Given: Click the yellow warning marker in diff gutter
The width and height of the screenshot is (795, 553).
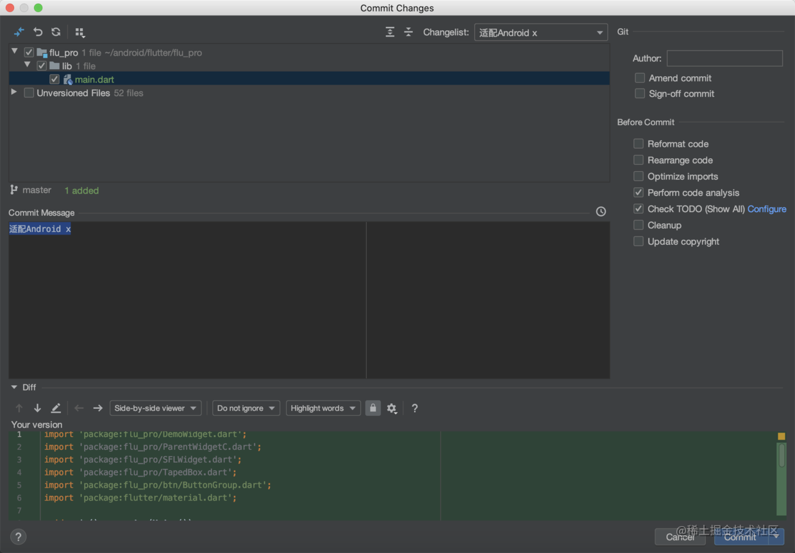Looking at the screenshot, I should pos(782,436).
